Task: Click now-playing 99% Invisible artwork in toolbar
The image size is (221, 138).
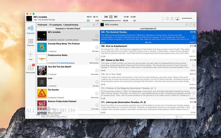Action: coord(29,18)
